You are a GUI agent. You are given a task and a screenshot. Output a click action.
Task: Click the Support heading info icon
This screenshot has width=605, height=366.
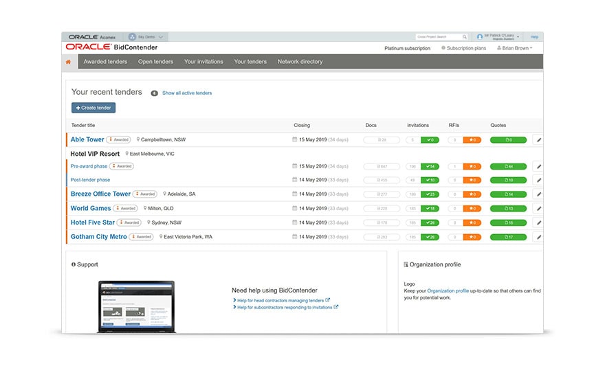pyautogui.click(x=74, y=264)
